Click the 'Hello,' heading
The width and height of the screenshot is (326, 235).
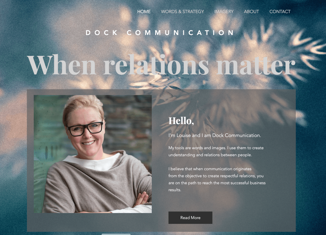181,121
